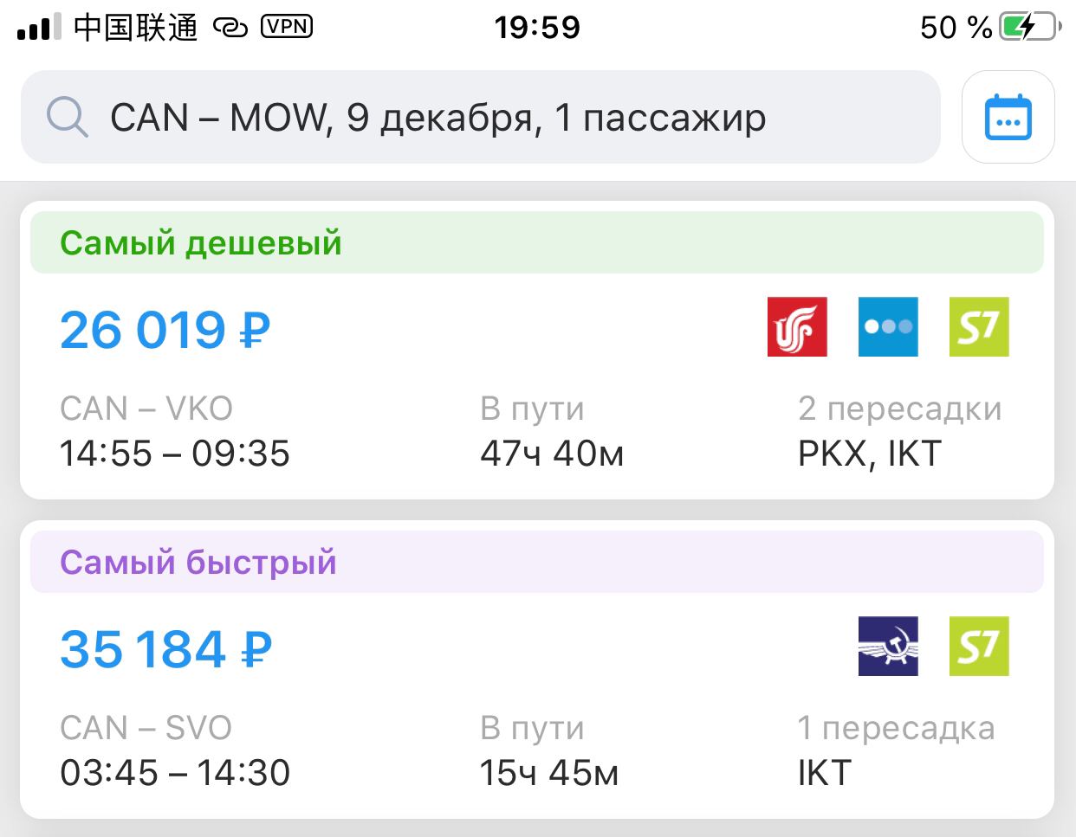
Task: View 1 пересадка IKT details
Action: (896, 750)
